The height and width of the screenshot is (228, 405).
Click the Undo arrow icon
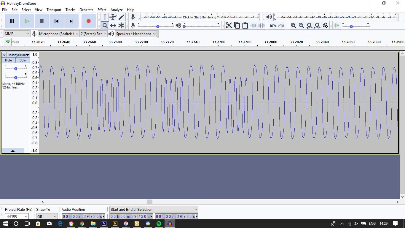coord(273,26)
